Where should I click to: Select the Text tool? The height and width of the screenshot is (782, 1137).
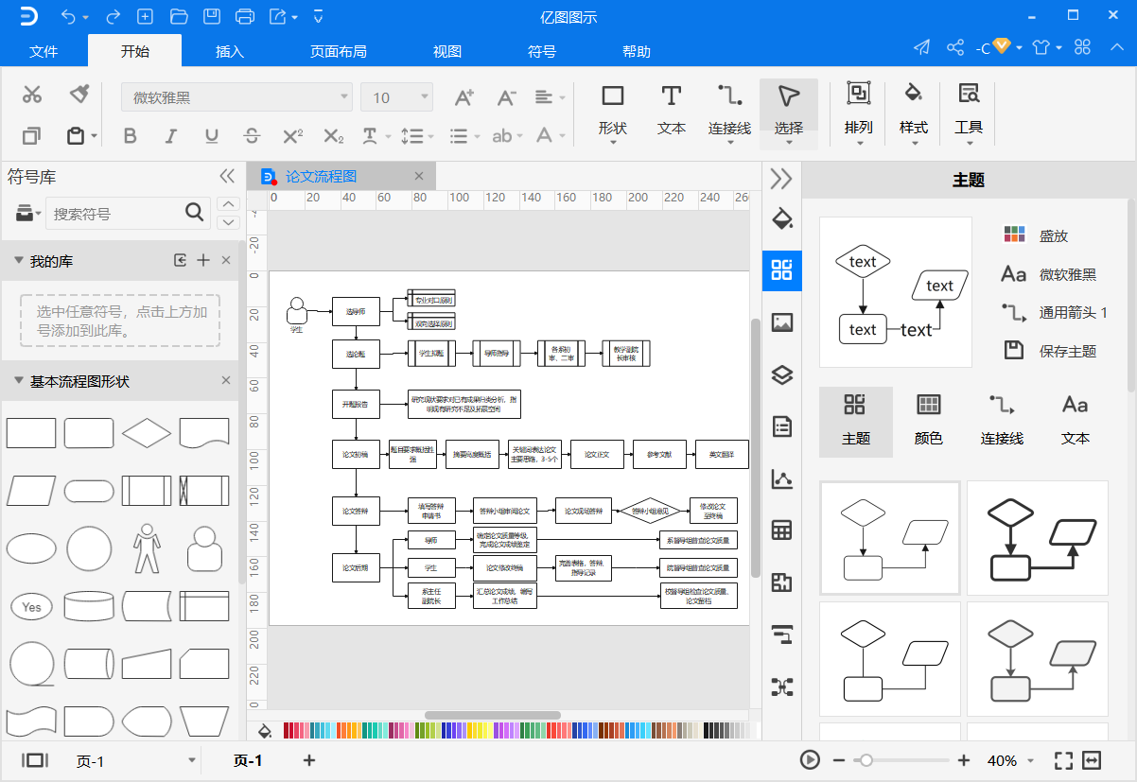coord(671,109)
